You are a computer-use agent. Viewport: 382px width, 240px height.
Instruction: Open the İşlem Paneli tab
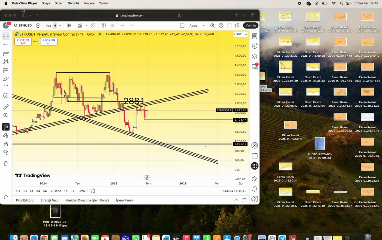124,200
